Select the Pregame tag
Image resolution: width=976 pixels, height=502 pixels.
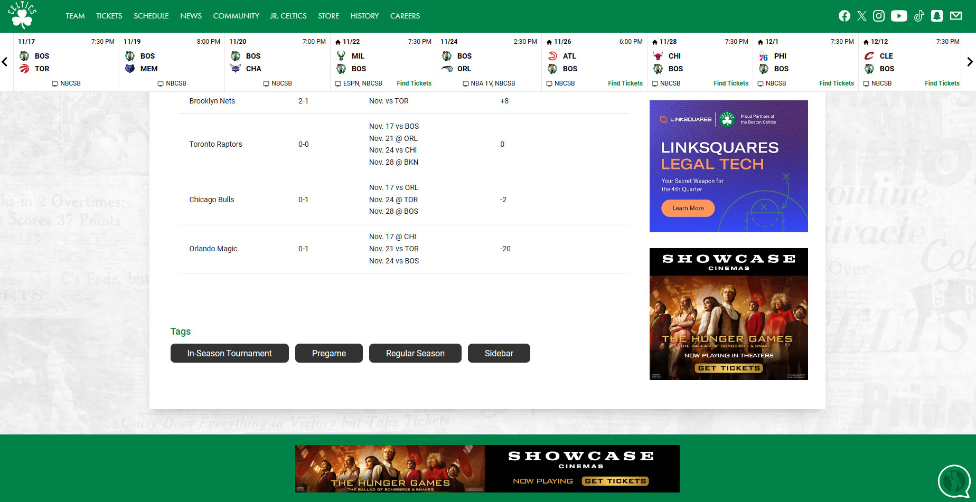pyautogui.click(x=329, y=353)
